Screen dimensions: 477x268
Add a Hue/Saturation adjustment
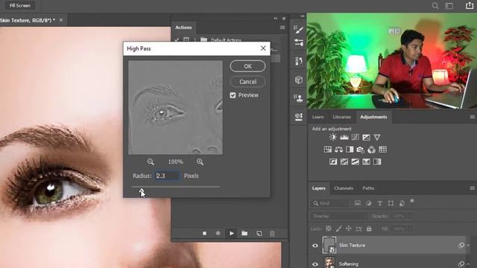tap(328, 150)
